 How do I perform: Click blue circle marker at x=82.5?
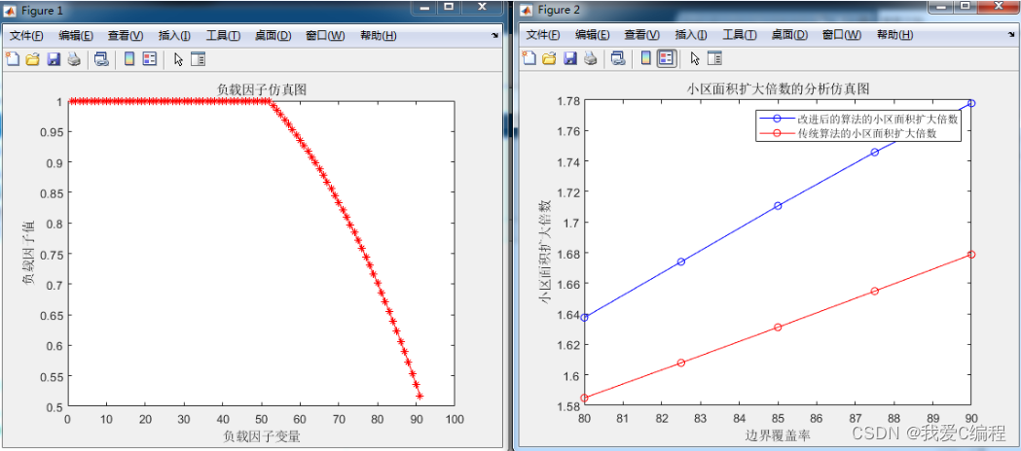pos(681,261)
